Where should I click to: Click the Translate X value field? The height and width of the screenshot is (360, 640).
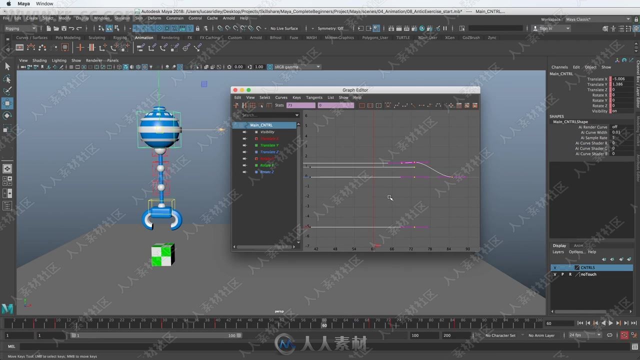[x=621, y=79]
